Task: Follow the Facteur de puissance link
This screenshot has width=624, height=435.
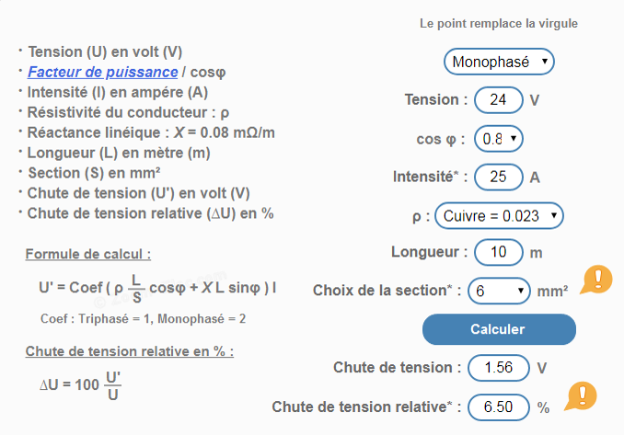Action: pyautogui.click(x=103, y=72)
